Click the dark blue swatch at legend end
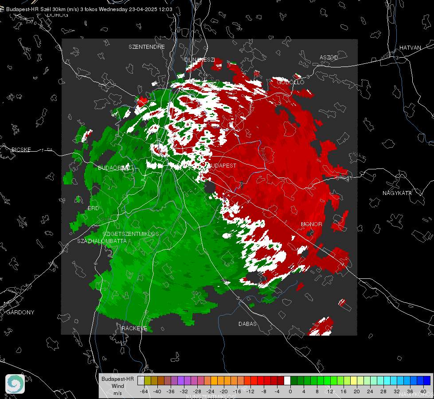This screenshot has width=434, height=399. 427,381
